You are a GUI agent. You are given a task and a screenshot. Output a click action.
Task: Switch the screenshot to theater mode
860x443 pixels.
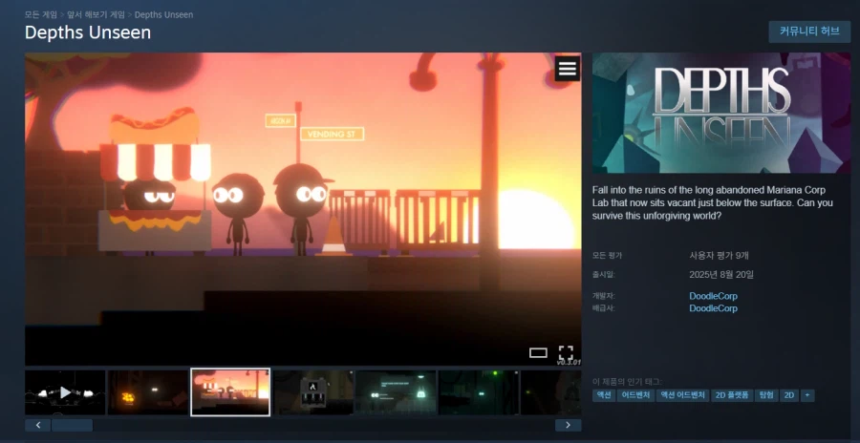[x=538, y=353]
